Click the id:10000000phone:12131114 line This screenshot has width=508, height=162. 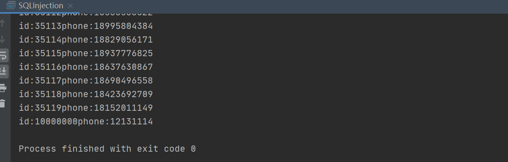click(x=86, y=121)
